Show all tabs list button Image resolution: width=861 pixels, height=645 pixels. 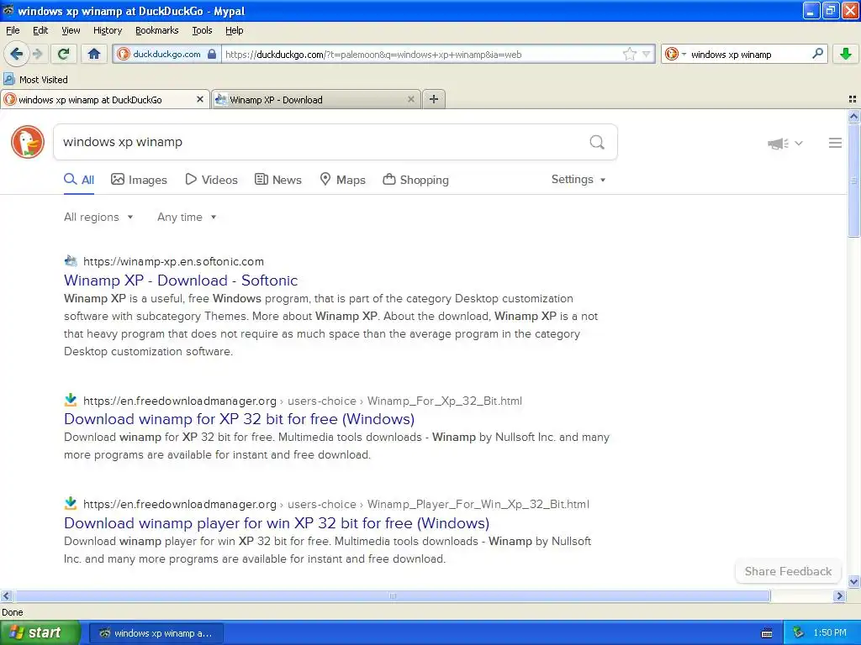point(853,99)
